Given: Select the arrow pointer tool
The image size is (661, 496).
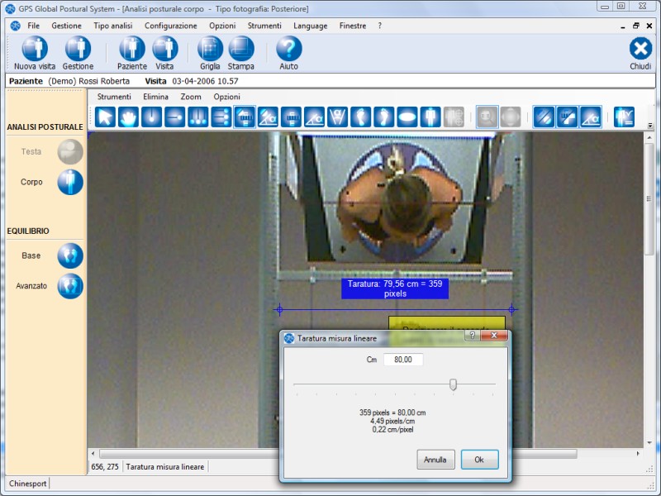Looking at the screenshot, I should coord(105,117).
